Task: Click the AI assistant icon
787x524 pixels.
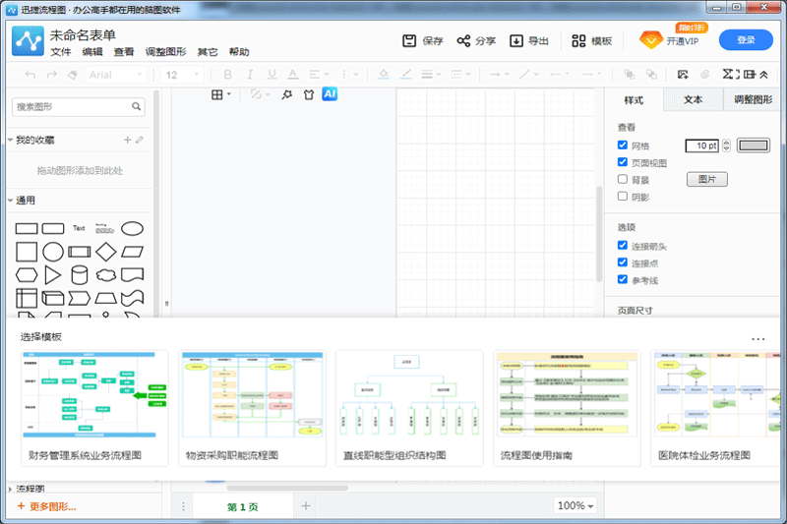Action: click(331, 93)
